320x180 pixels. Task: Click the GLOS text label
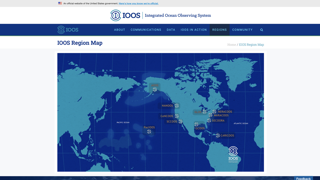point(198,112)
